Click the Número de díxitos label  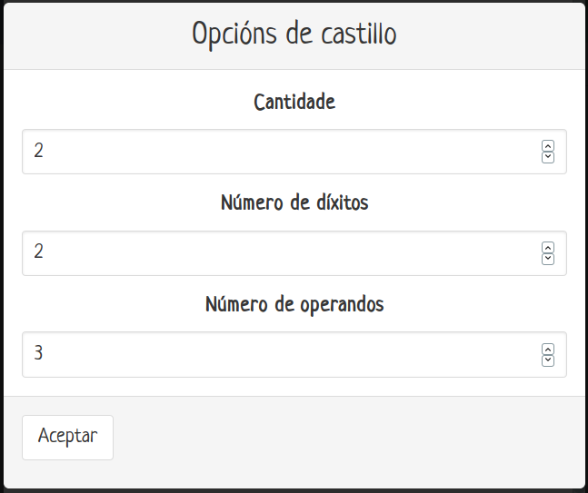click(294, 202)
